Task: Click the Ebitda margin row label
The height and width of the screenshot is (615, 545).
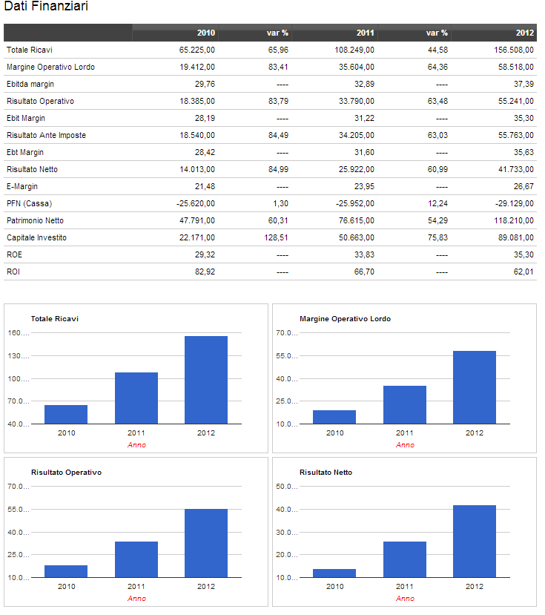Action: [30, 84]
